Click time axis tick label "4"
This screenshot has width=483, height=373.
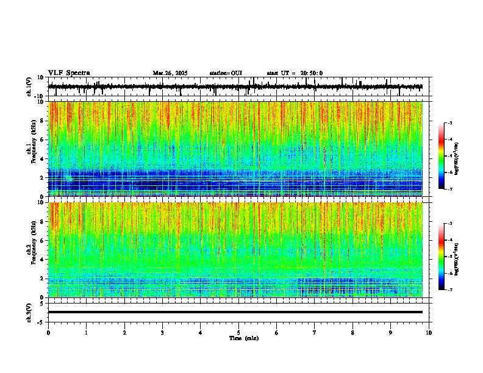pos(201,333)
